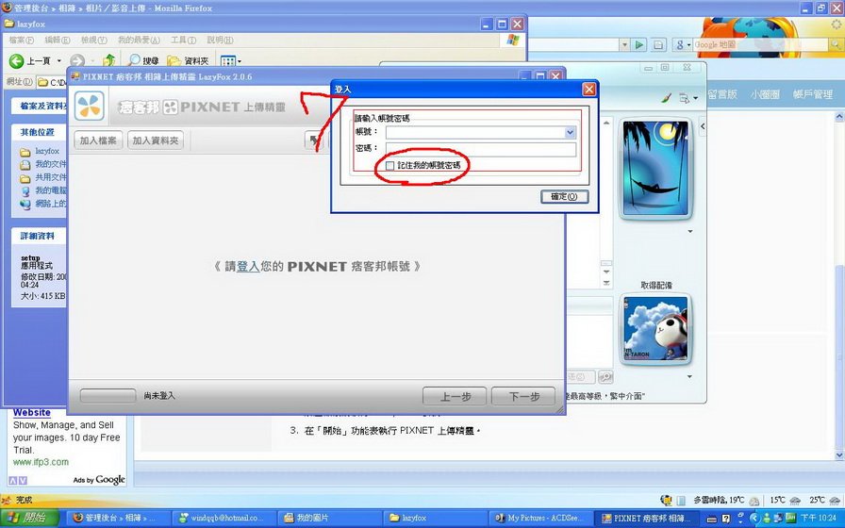The height and width of the screenshot is (528, 845).
Task: Click the Google 地圖 search input field
Action: [x=761, y=44]
